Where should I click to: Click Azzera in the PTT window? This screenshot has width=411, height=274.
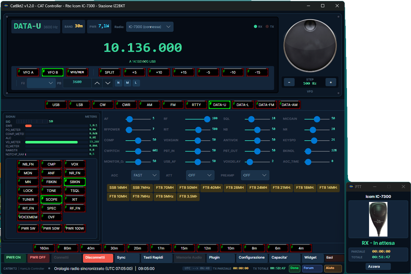378,266
